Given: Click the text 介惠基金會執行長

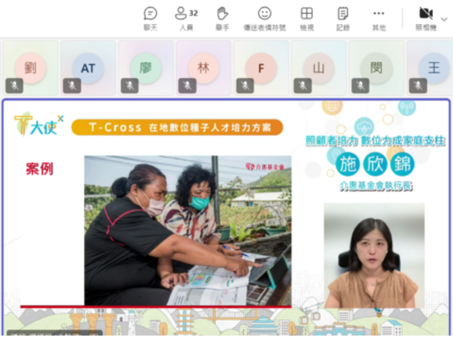Looking at the screenshot, I should click(376, 186).
